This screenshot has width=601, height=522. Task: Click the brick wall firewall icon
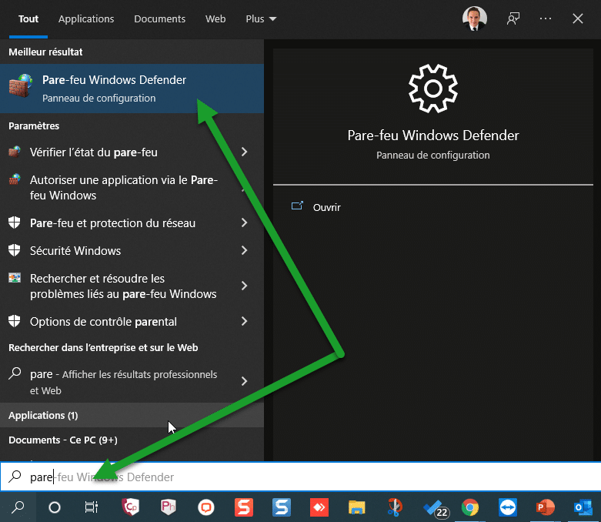coord(21,85)
